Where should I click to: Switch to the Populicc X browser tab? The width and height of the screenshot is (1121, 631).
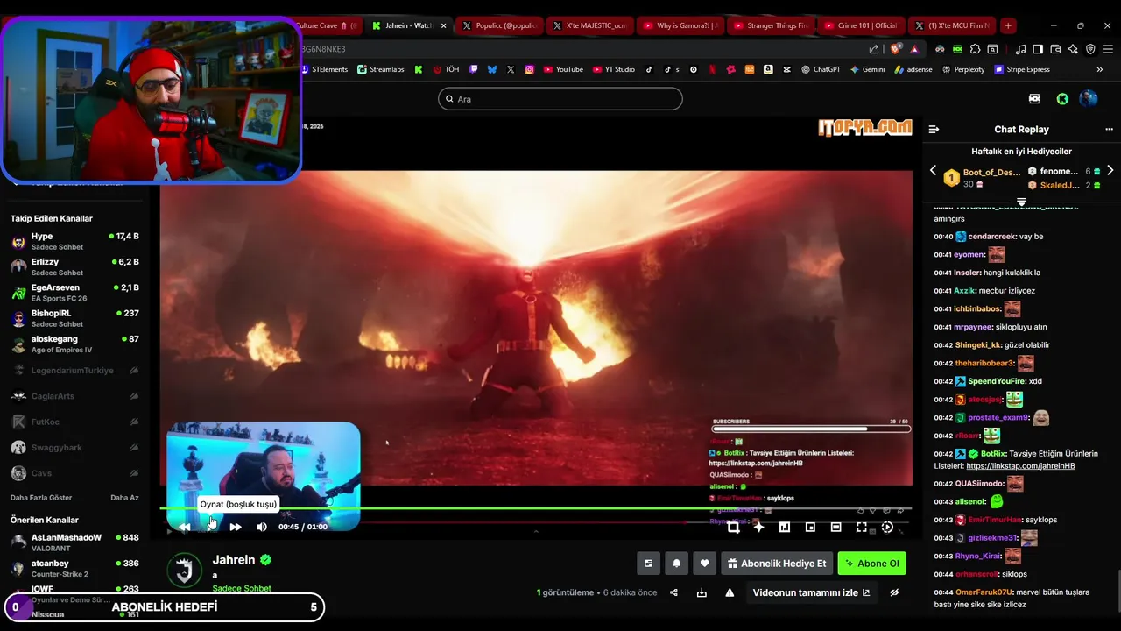pos(499,25)
